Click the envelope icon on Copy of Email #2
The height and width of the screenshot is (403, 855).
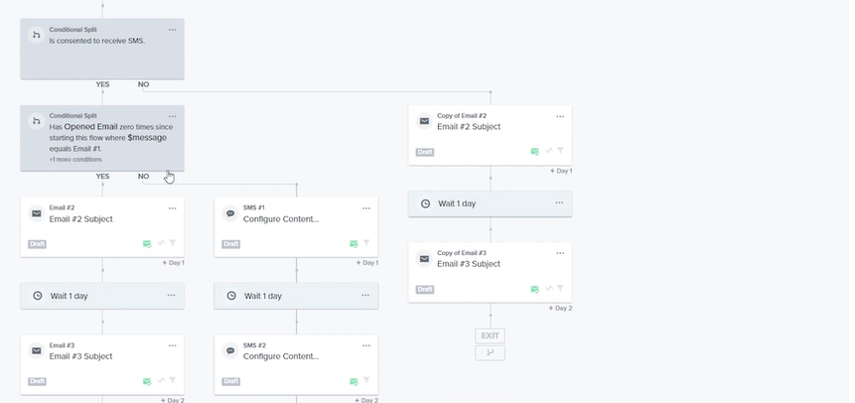(424, 121)
